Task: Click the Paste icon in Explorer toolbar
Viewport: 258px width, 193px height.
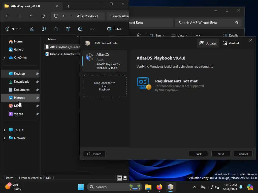Action: pos(56,29)
